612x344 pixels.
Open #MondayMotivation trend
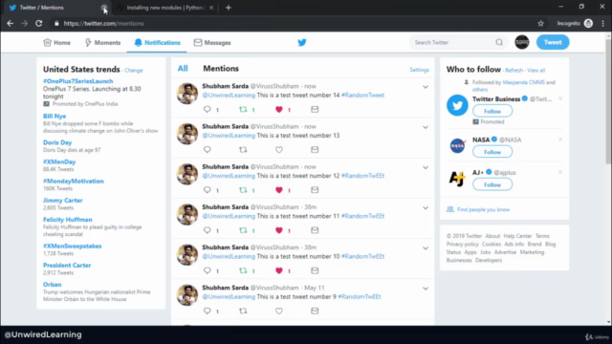[74, 181]
